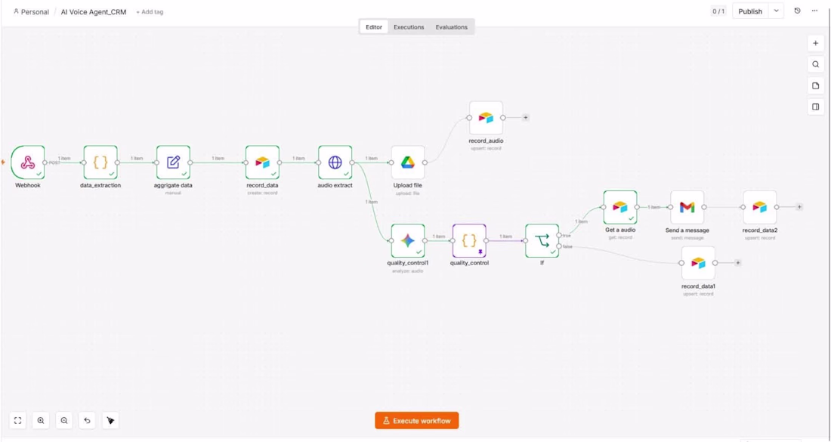Open the record_data1 Airtable node

699,263
